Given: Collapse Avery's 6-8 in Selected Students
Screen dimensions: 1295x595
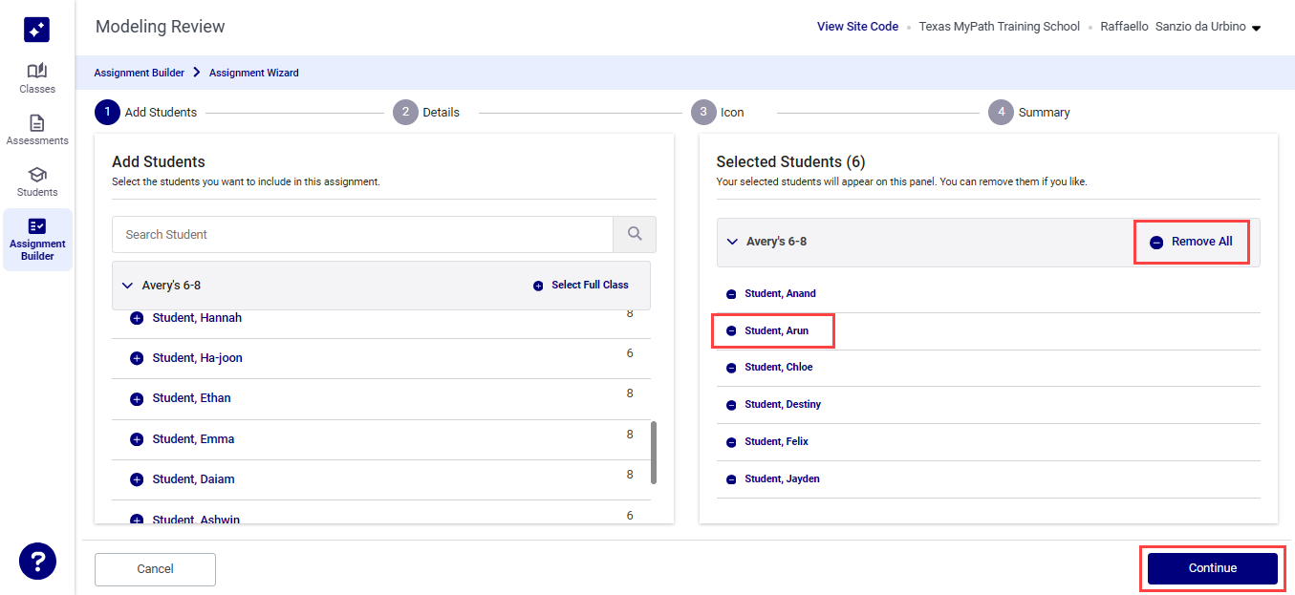Looking at the screenshot, I should [731, 242].
